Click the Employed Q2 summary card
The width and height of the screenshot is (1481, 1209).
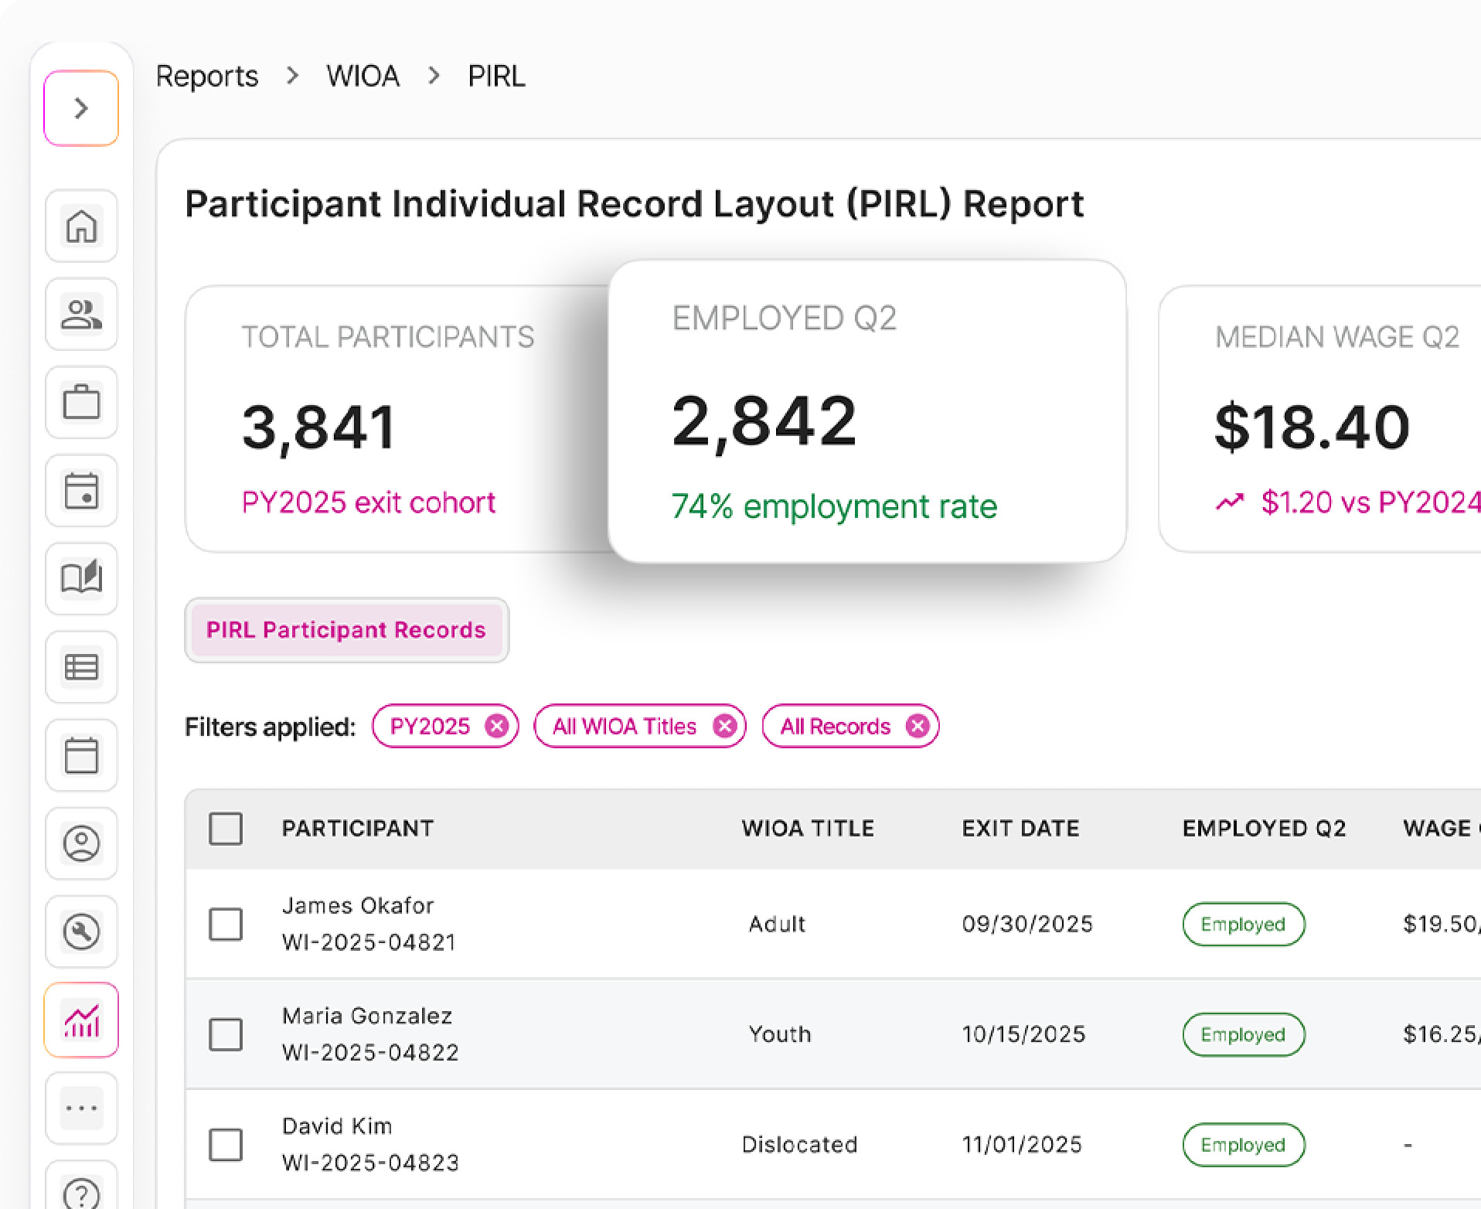coord(866,411)
